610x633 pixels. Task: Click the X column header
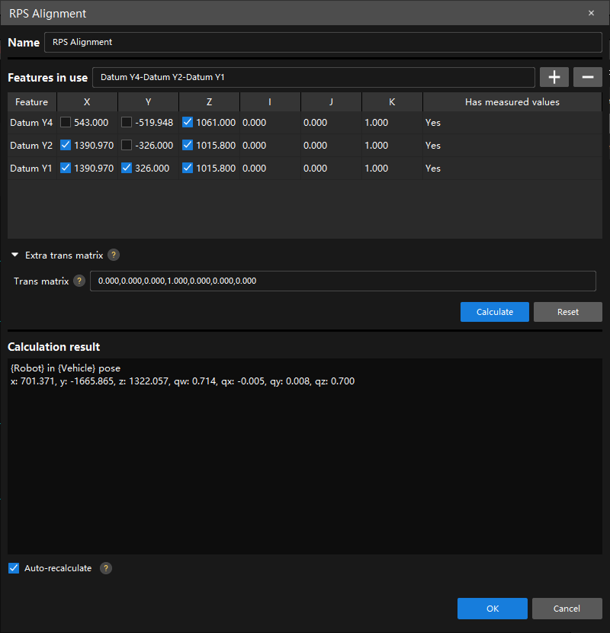tap(87, 102)
